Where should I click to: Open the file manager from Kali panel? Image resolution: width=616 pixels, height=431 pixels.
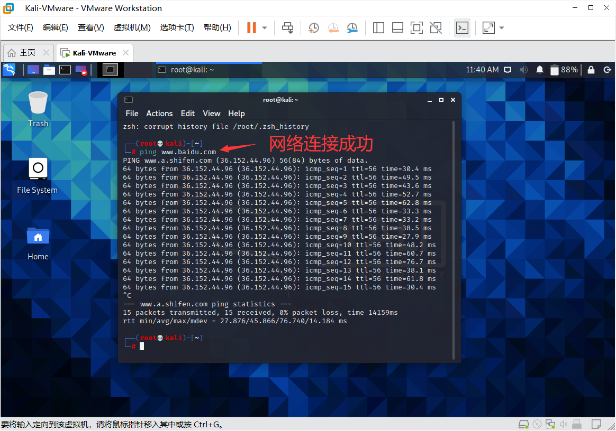click(49, 70)
